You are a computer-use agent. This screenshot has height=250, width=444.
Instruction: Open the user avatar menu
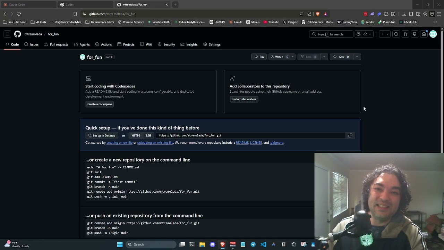coord(433,34)
